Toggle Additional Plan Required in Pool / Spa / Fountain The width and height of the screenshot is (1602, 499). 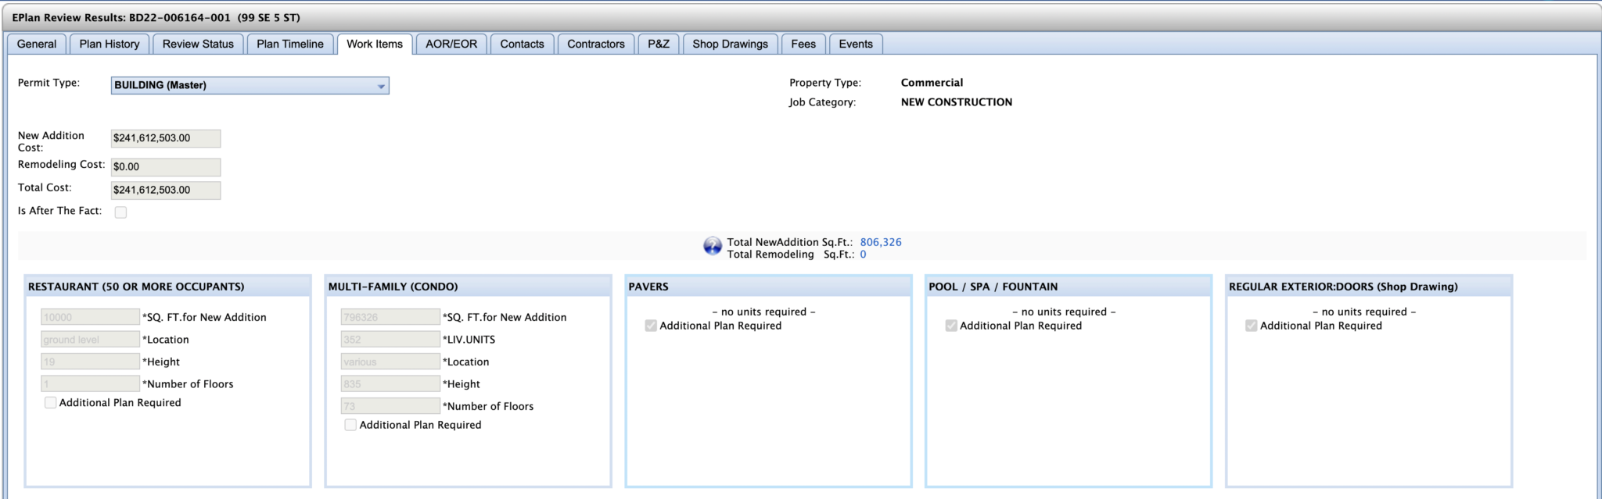coord(951,326)
